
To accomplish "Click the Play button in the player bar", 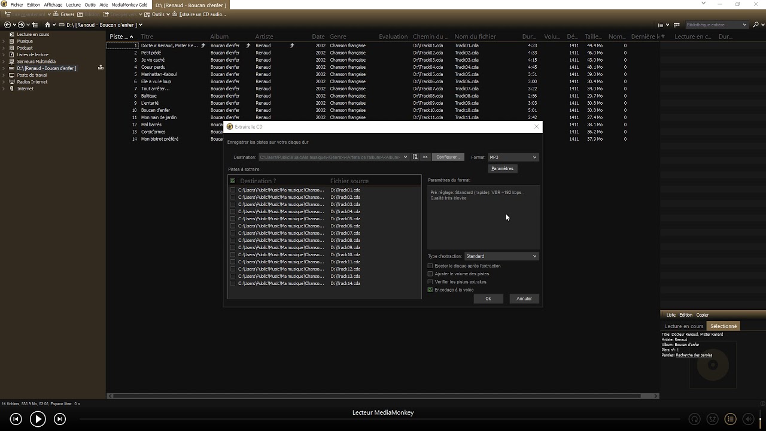I will [x=38, y=419].
